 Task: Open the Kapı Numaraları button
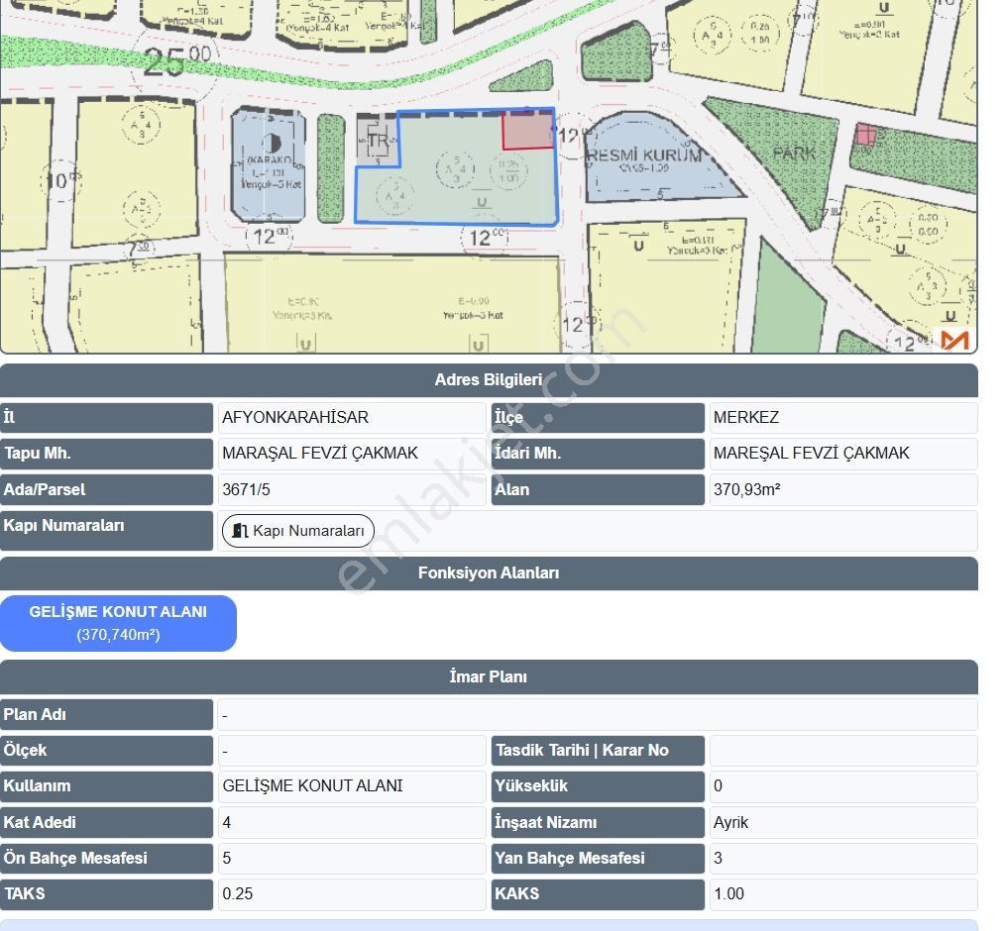297,531
